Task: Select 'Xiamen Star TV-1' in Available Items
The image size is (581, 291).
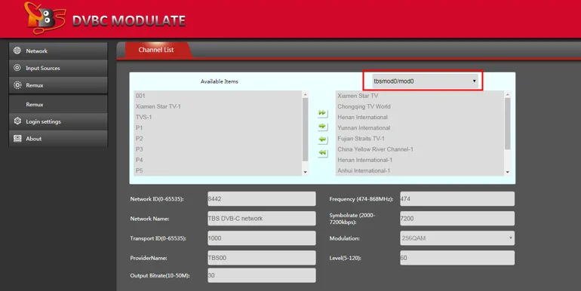Action: pyautogui.click(x=218, y=106)
